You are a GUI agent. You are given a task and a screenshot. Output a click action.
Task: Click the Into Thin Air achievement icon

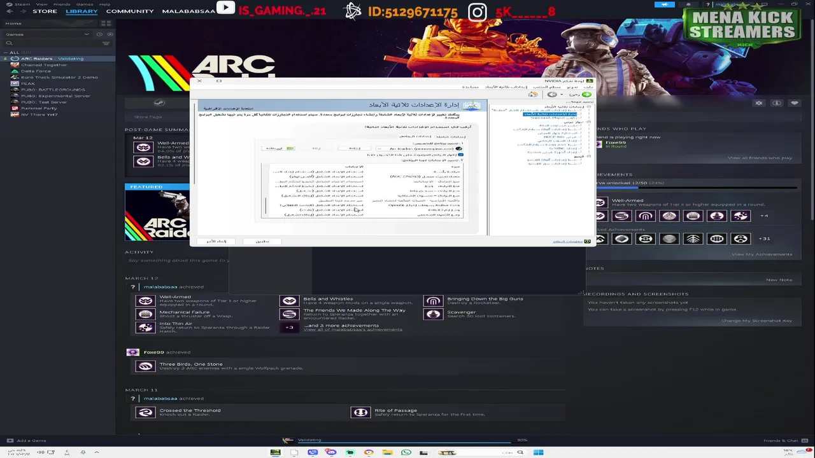tap(145, 327)
